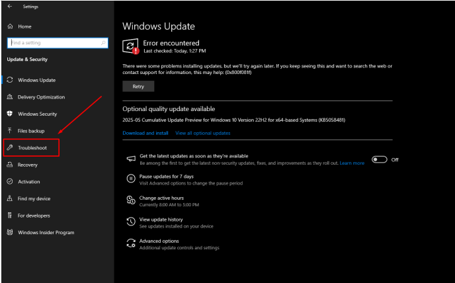Click the 'Update & Security' section header
Viewport: 455px width, 283px height.
pos(27,60)
